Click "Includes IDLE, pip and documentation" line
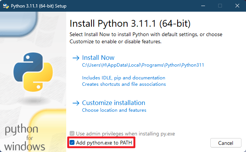Image resolution: width=246 pixels, height=152 pixels. (x=123, y=78)
